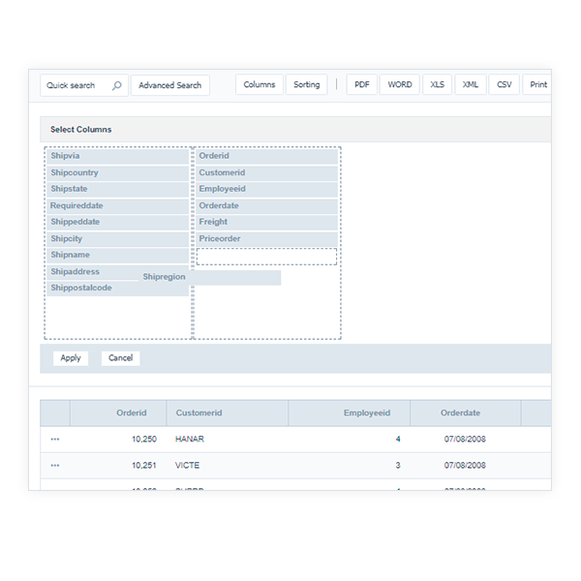This screenshot has height=581, width=581.
Task: Type in the Quick search field
Action: tap(76, 85)
